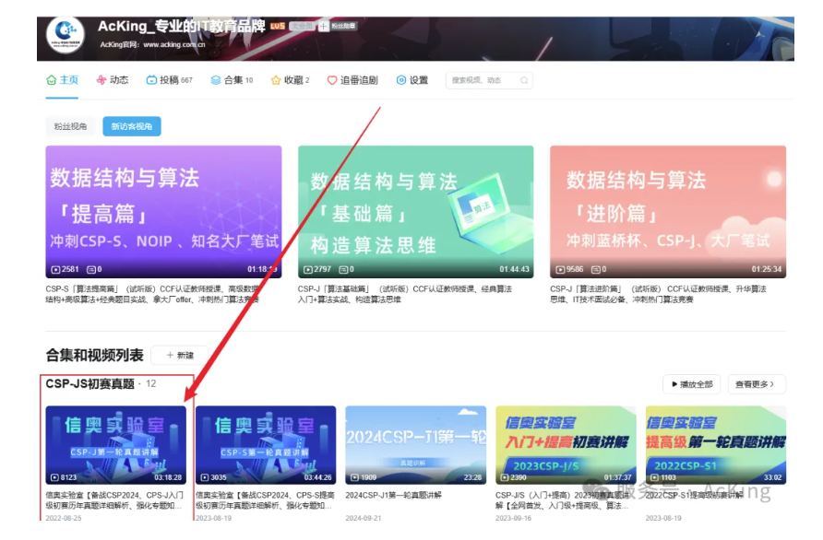The width and height of the screenshot is (823, 540).
Task: Open the 设置 tab
Action: [x=412, y=80]
